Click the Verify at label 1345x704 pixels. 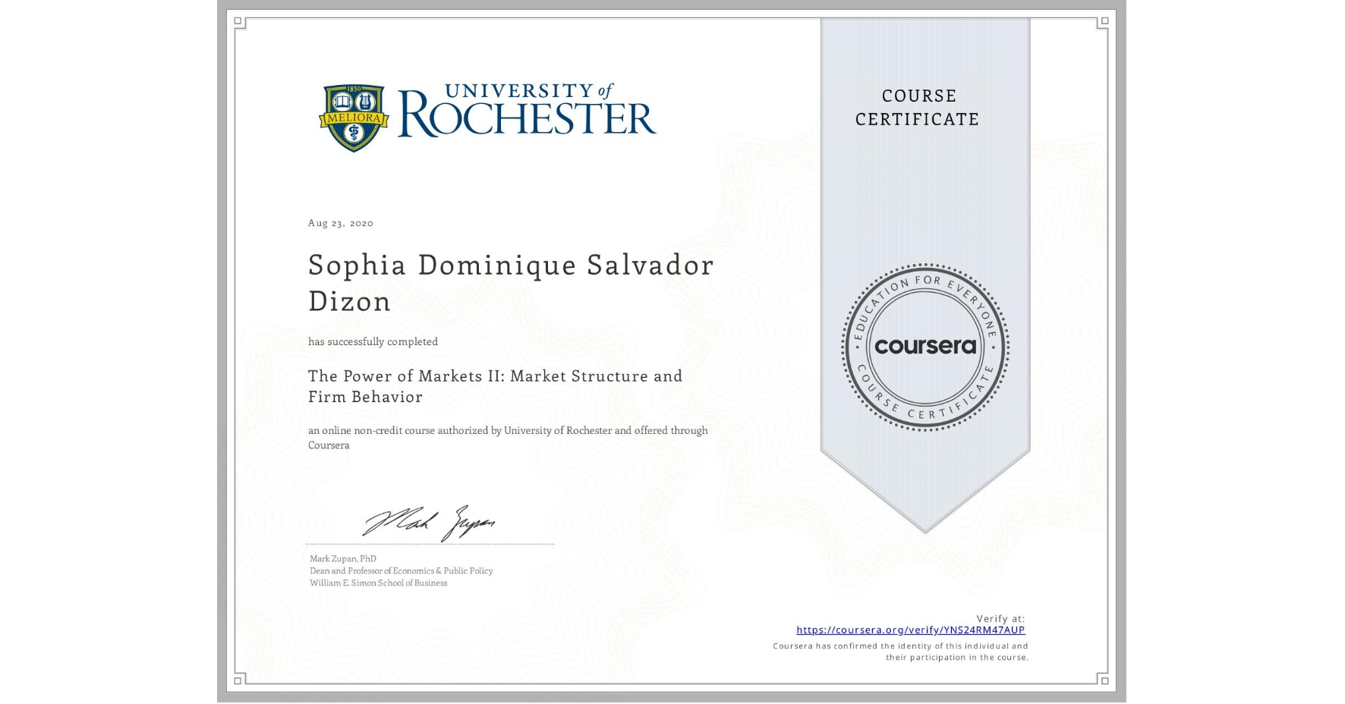(x=1000, y=618)
